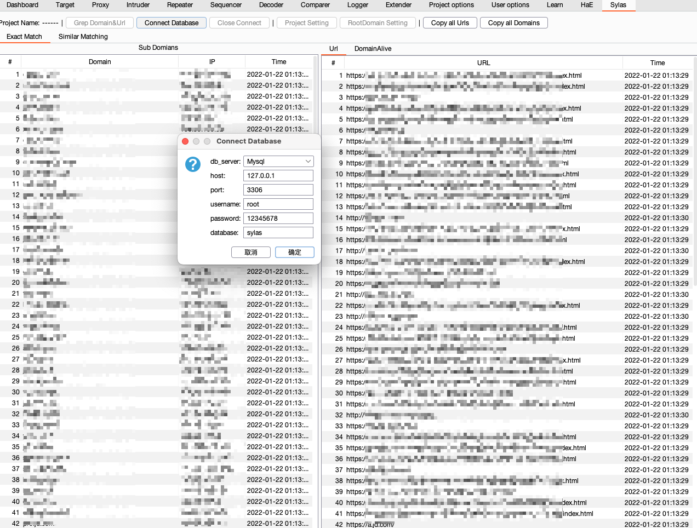Confirm with the 确定 button

pyautogui.click(x=295, y=252)
